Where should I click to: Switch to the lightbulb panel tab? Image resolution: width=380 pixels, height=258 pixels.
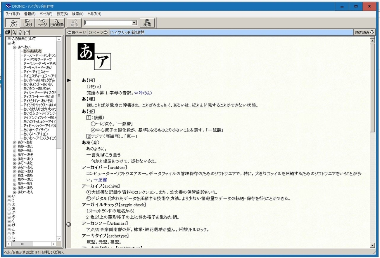(x=20, y=32)
